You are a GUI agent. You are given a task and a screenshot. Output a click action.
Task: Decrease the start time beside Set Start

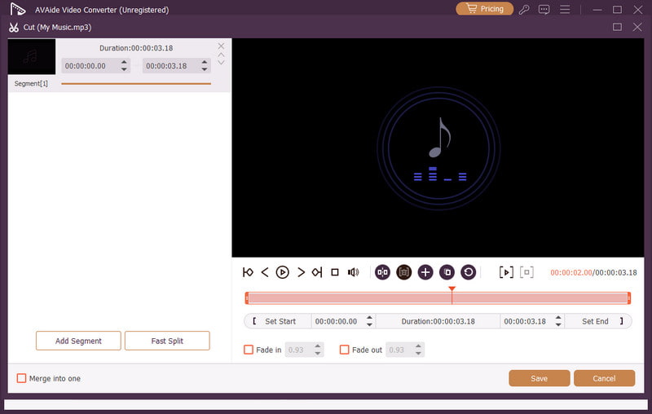370,325
